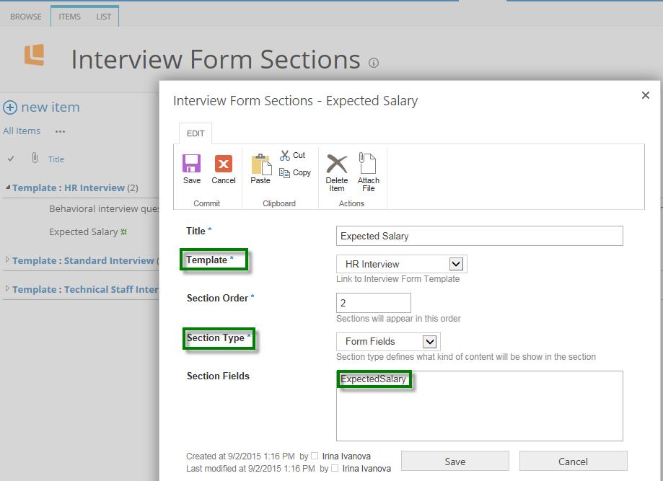Expand the Template: Standard Interview group
Image resolution: width=663 pixels, height=481 pixels.
pos(7,260)
